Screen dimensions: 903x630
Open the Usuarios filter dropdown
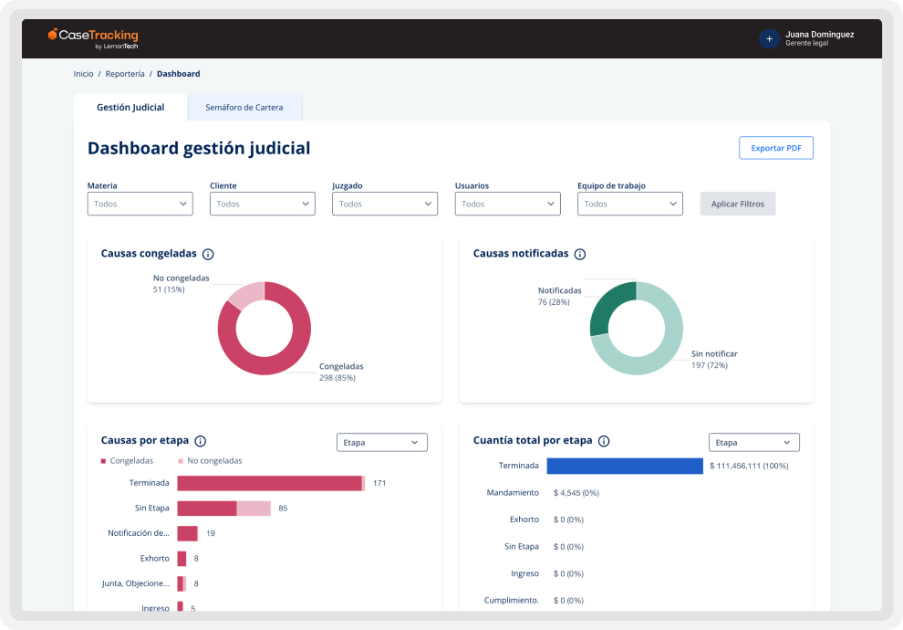click(507, 203)
